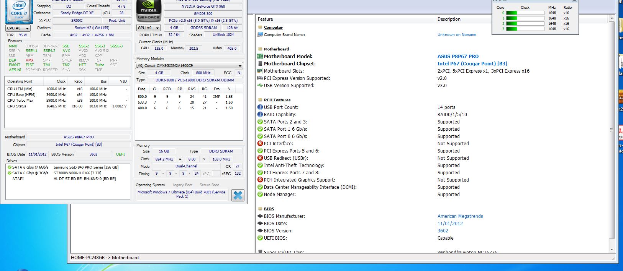Select the CPU Turbo Max operating point row
Screen dimensions: 623x271
tap(67, 101)
